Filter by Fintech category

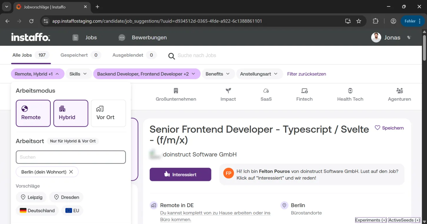(304, 94)
